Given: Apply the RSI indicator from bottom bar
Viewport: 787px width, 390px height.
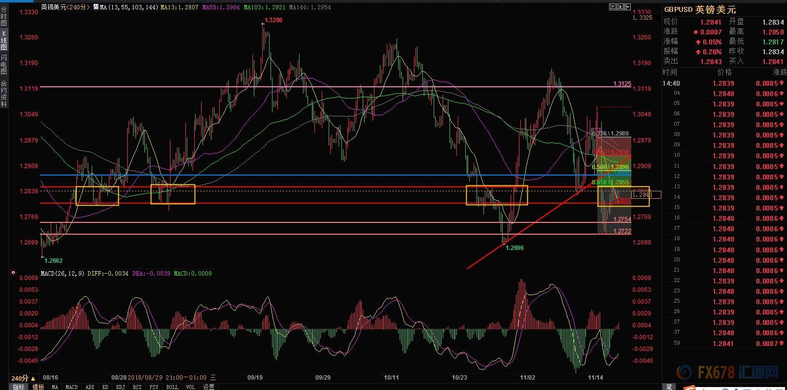Looking at the screenshot, I should [137, 387].
